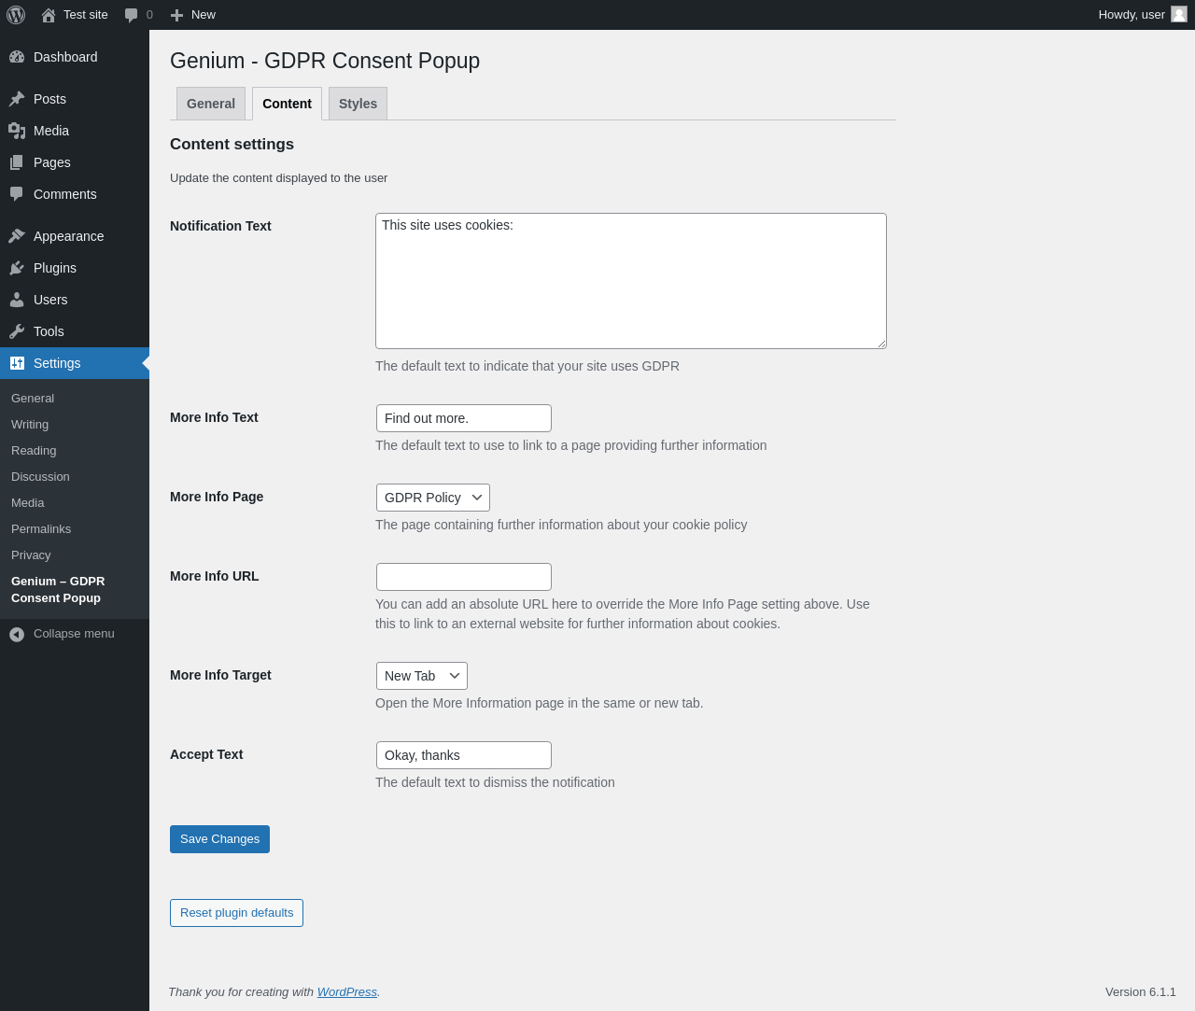Open the Posts menu

coord(75,99)
